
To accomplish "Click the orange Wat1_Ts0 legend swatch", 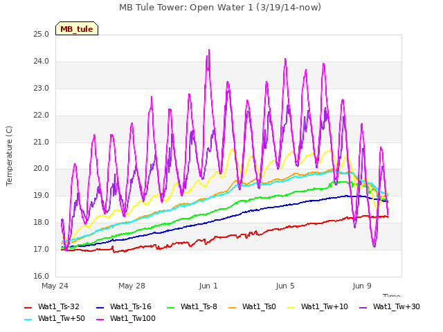I will (x=233, y=308).
